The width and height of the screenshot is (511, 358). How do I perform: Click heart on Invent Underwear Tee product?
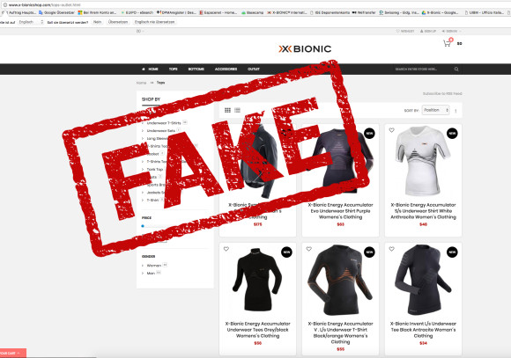(x=392, y=249)
